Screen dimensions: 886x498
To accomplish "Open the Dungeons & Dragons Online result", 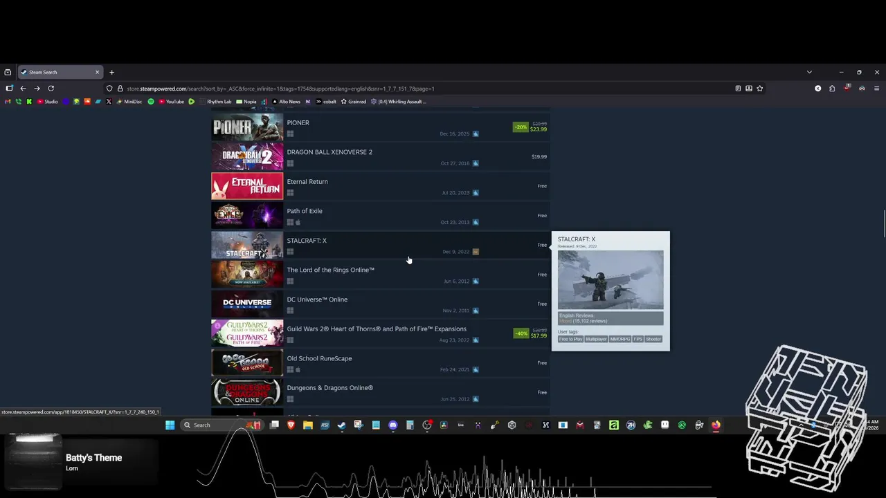I will (x=380, y=392).
